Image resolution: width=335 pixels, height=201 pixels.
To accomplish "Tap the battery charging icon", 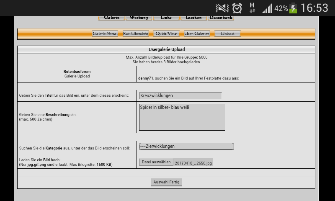I will 293,8.
